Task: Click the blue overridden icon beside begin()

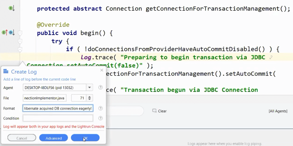Action: click(x=11, y=33)
